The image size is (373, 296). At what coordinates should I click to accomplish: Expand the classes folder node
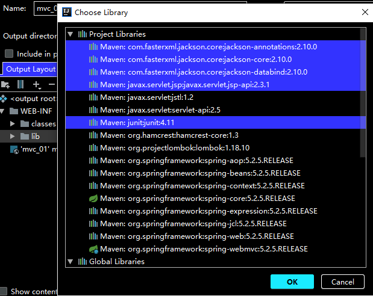(13, 124)
